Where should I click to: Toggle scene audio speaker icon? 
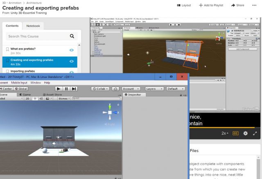click(x=41, y=98)
